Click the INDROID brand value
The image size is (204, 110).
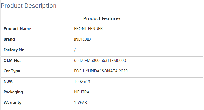click(x=83, y=39)
